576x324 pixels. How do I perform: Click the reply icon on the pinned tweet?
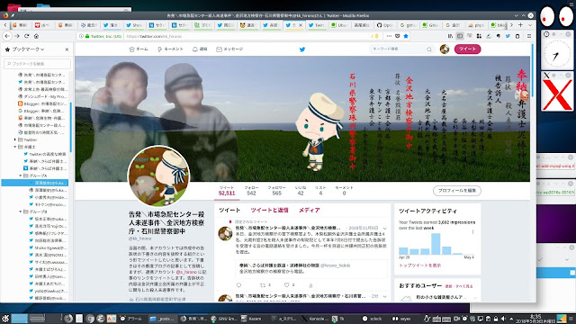[238, 285]
